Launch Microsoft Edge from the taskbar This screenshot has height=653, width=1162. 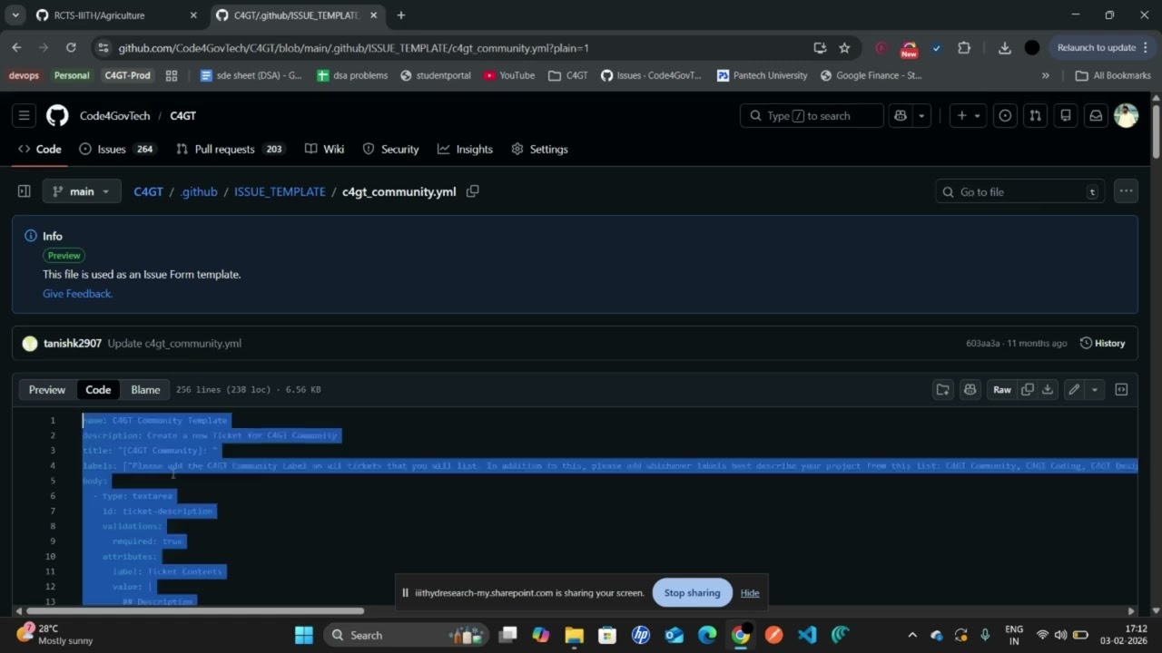707,635
